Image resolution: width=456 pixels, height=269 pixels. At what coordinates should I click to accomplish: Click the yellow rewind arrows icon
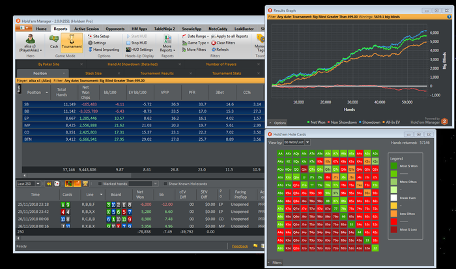[49, 184]
